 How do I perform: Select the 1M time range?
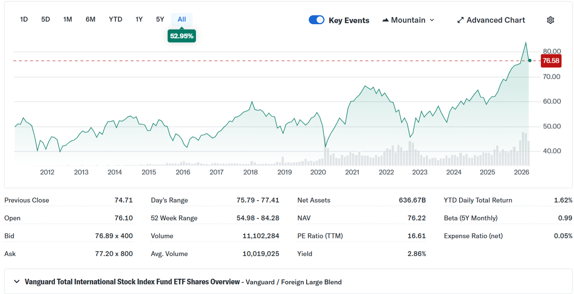tap(68, 19)
